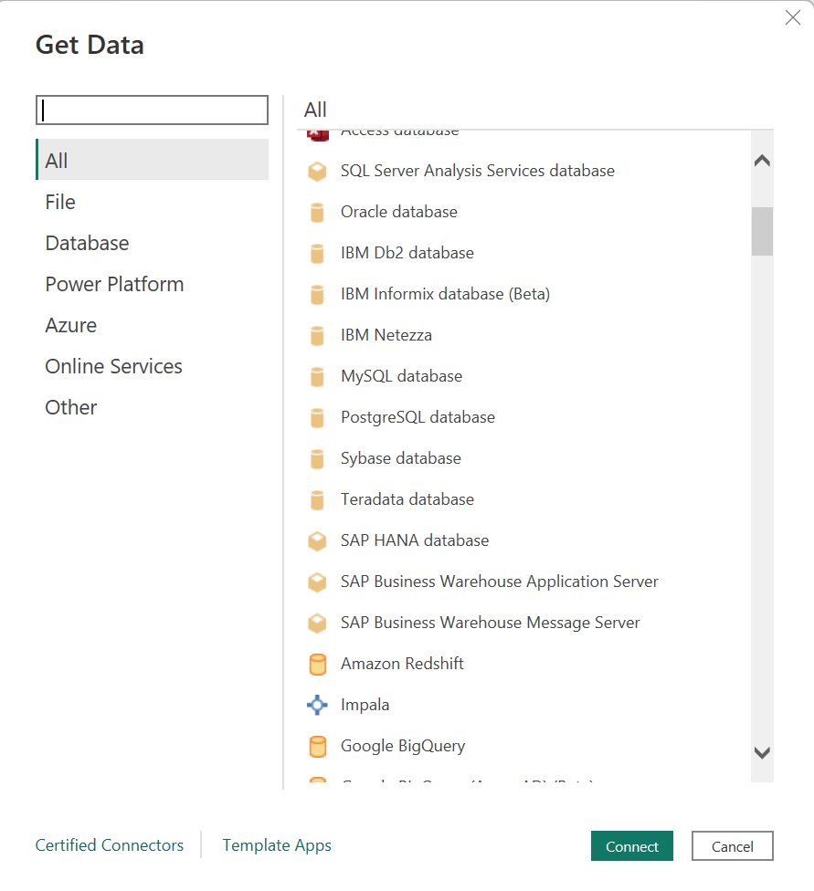The width and height of the screenshot is (814, 891).
Task: Open the Certified Connectors page
Action: pos(109,845)
